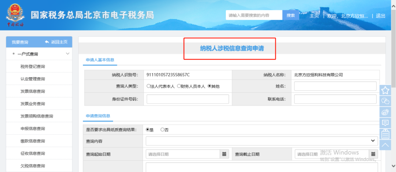Image resolution: width=396 pixels, height=172 pixels.
Task: Go to 主页 link in header
Action: point(314,16)
